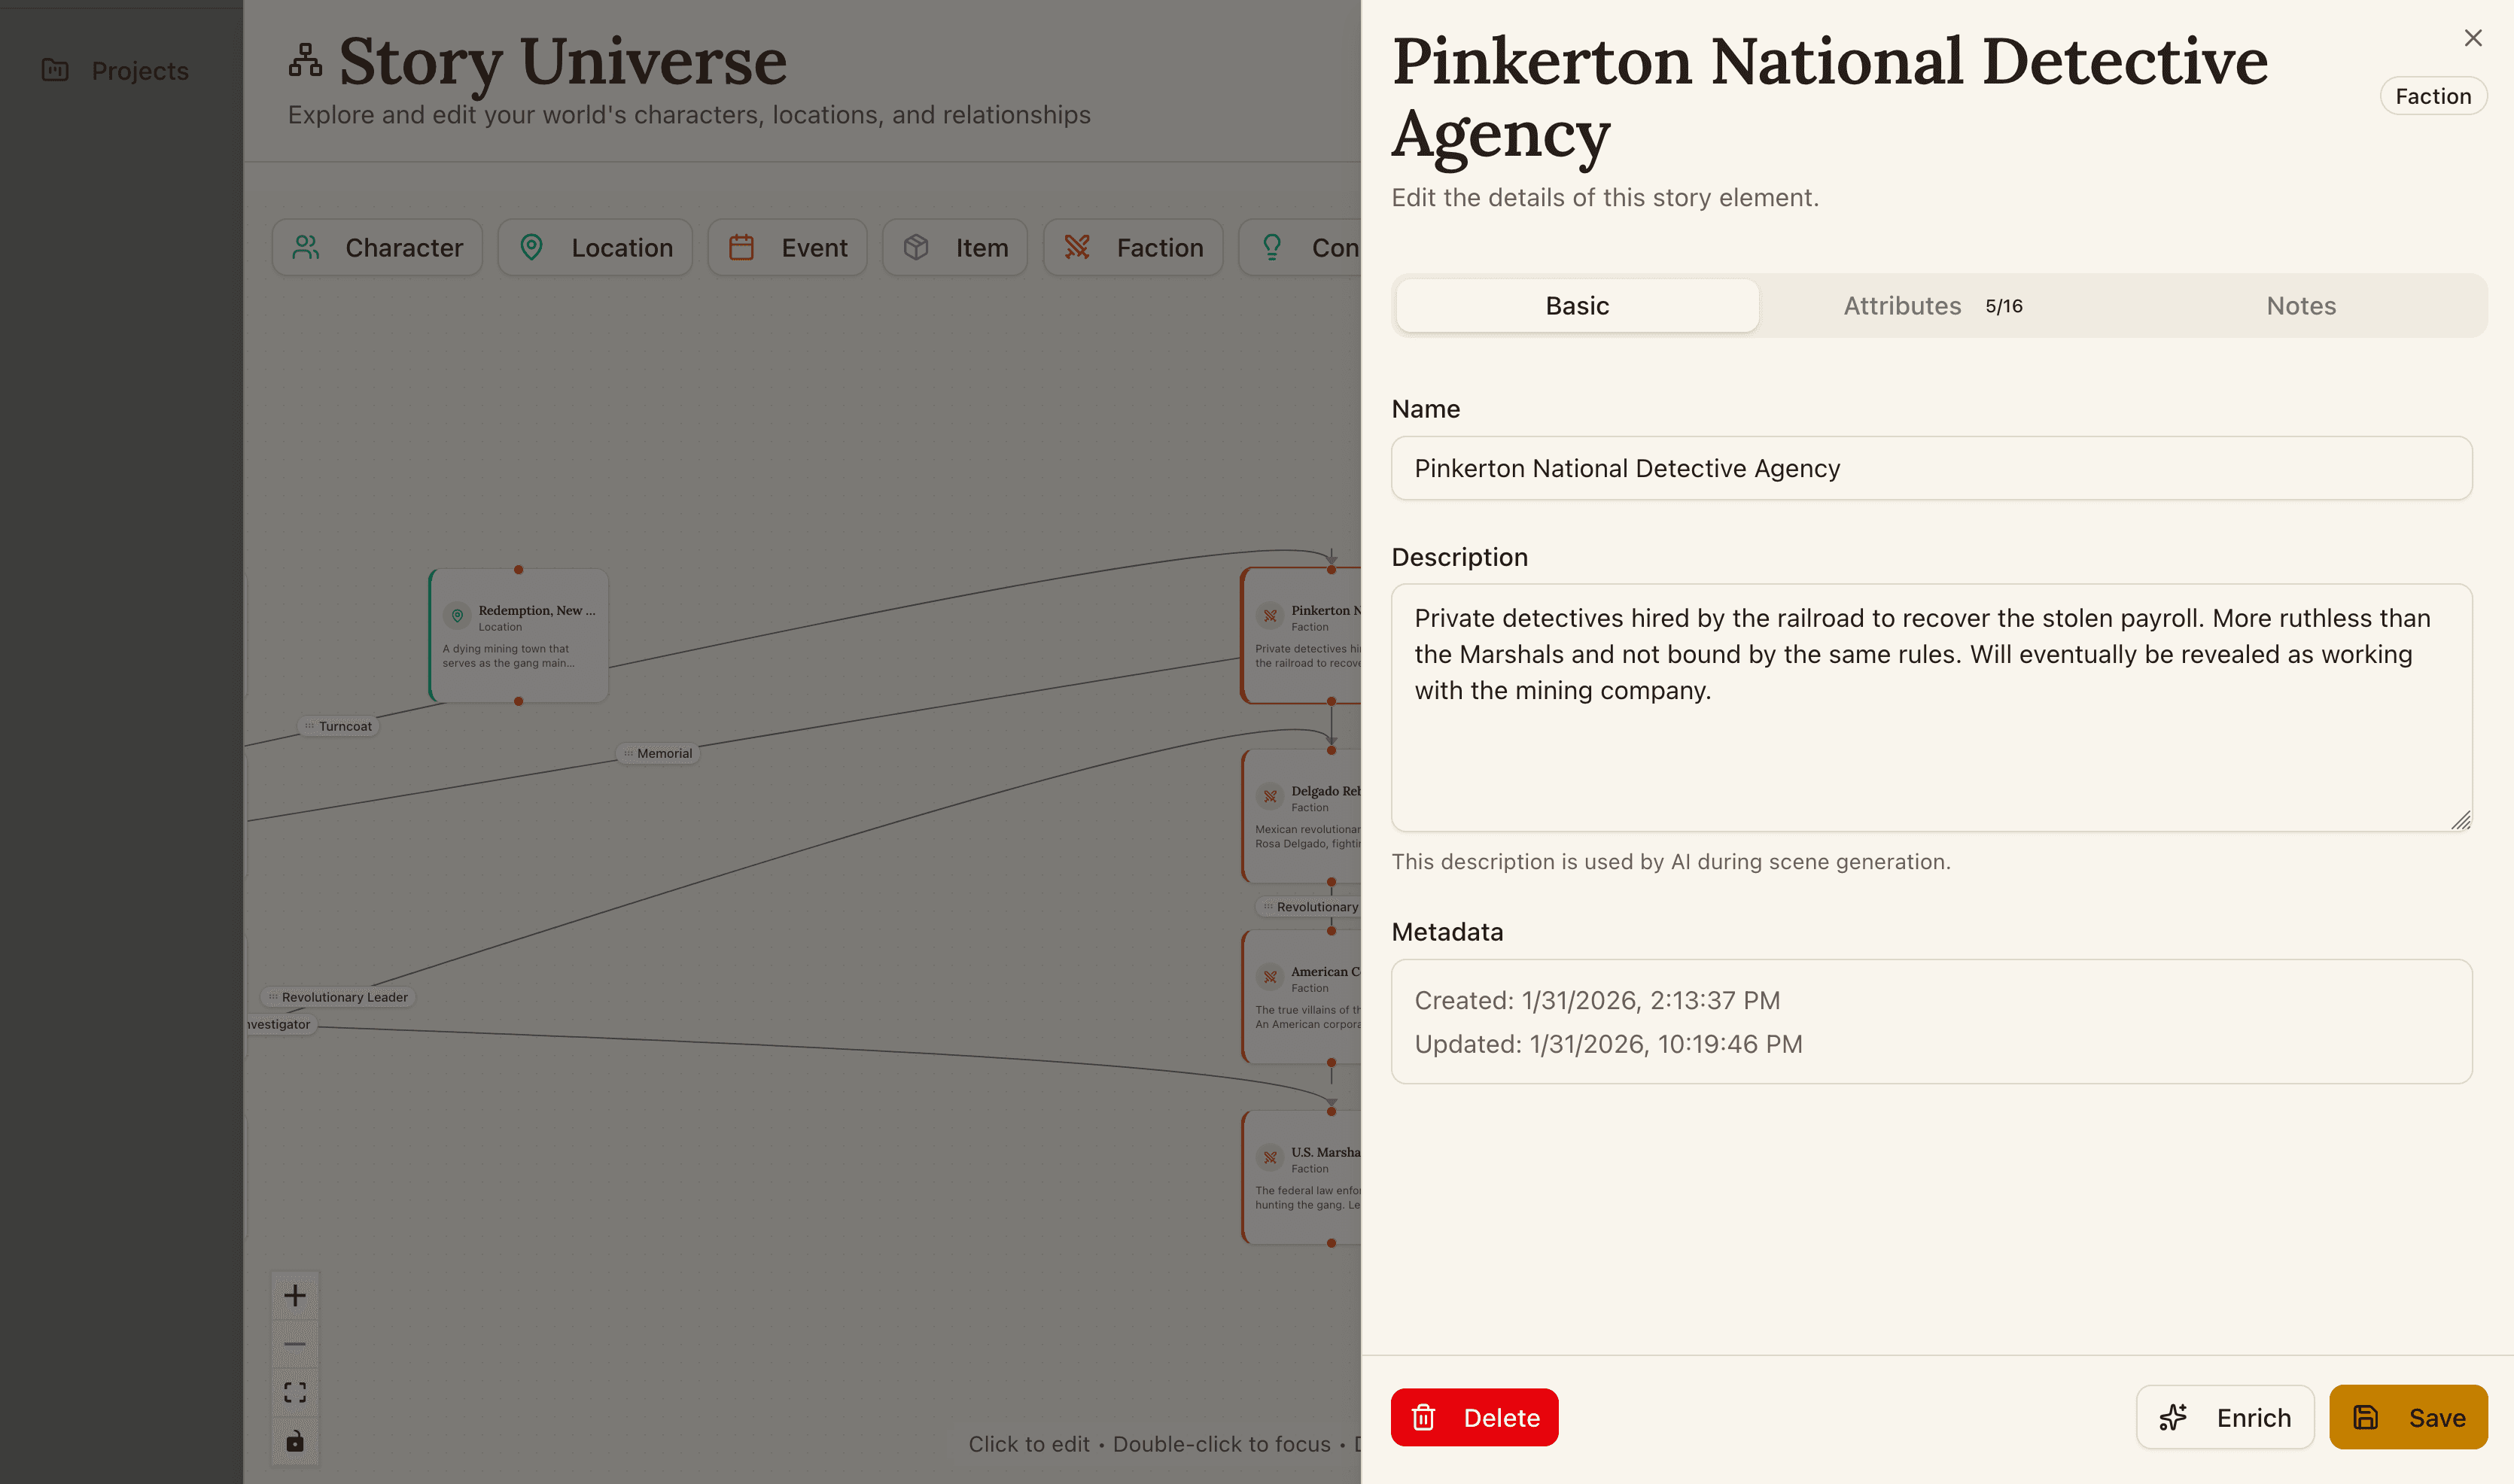Click the zoom out minus icon
2514x1484 pixels.
point(294,1344)
